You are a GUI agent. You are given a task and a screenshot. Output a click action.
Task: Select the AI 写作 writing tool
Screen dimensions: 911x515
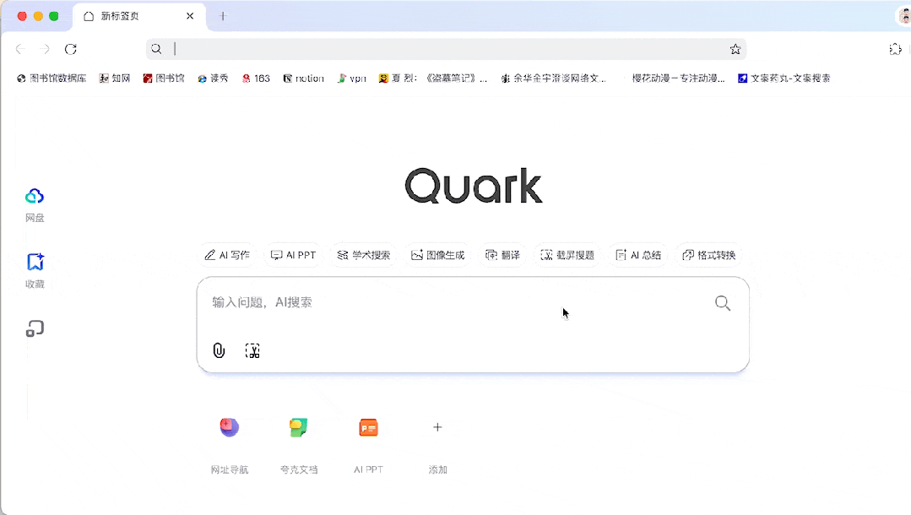click(226, 254)
